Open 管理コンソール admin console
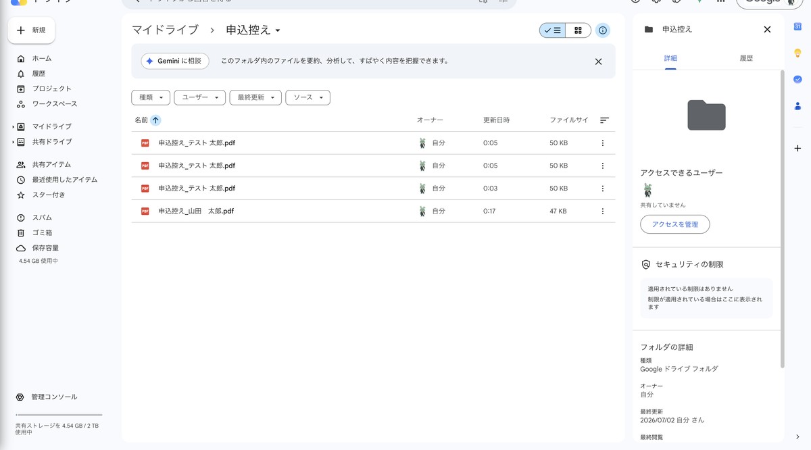811x450 pixels. click(54, 397)
